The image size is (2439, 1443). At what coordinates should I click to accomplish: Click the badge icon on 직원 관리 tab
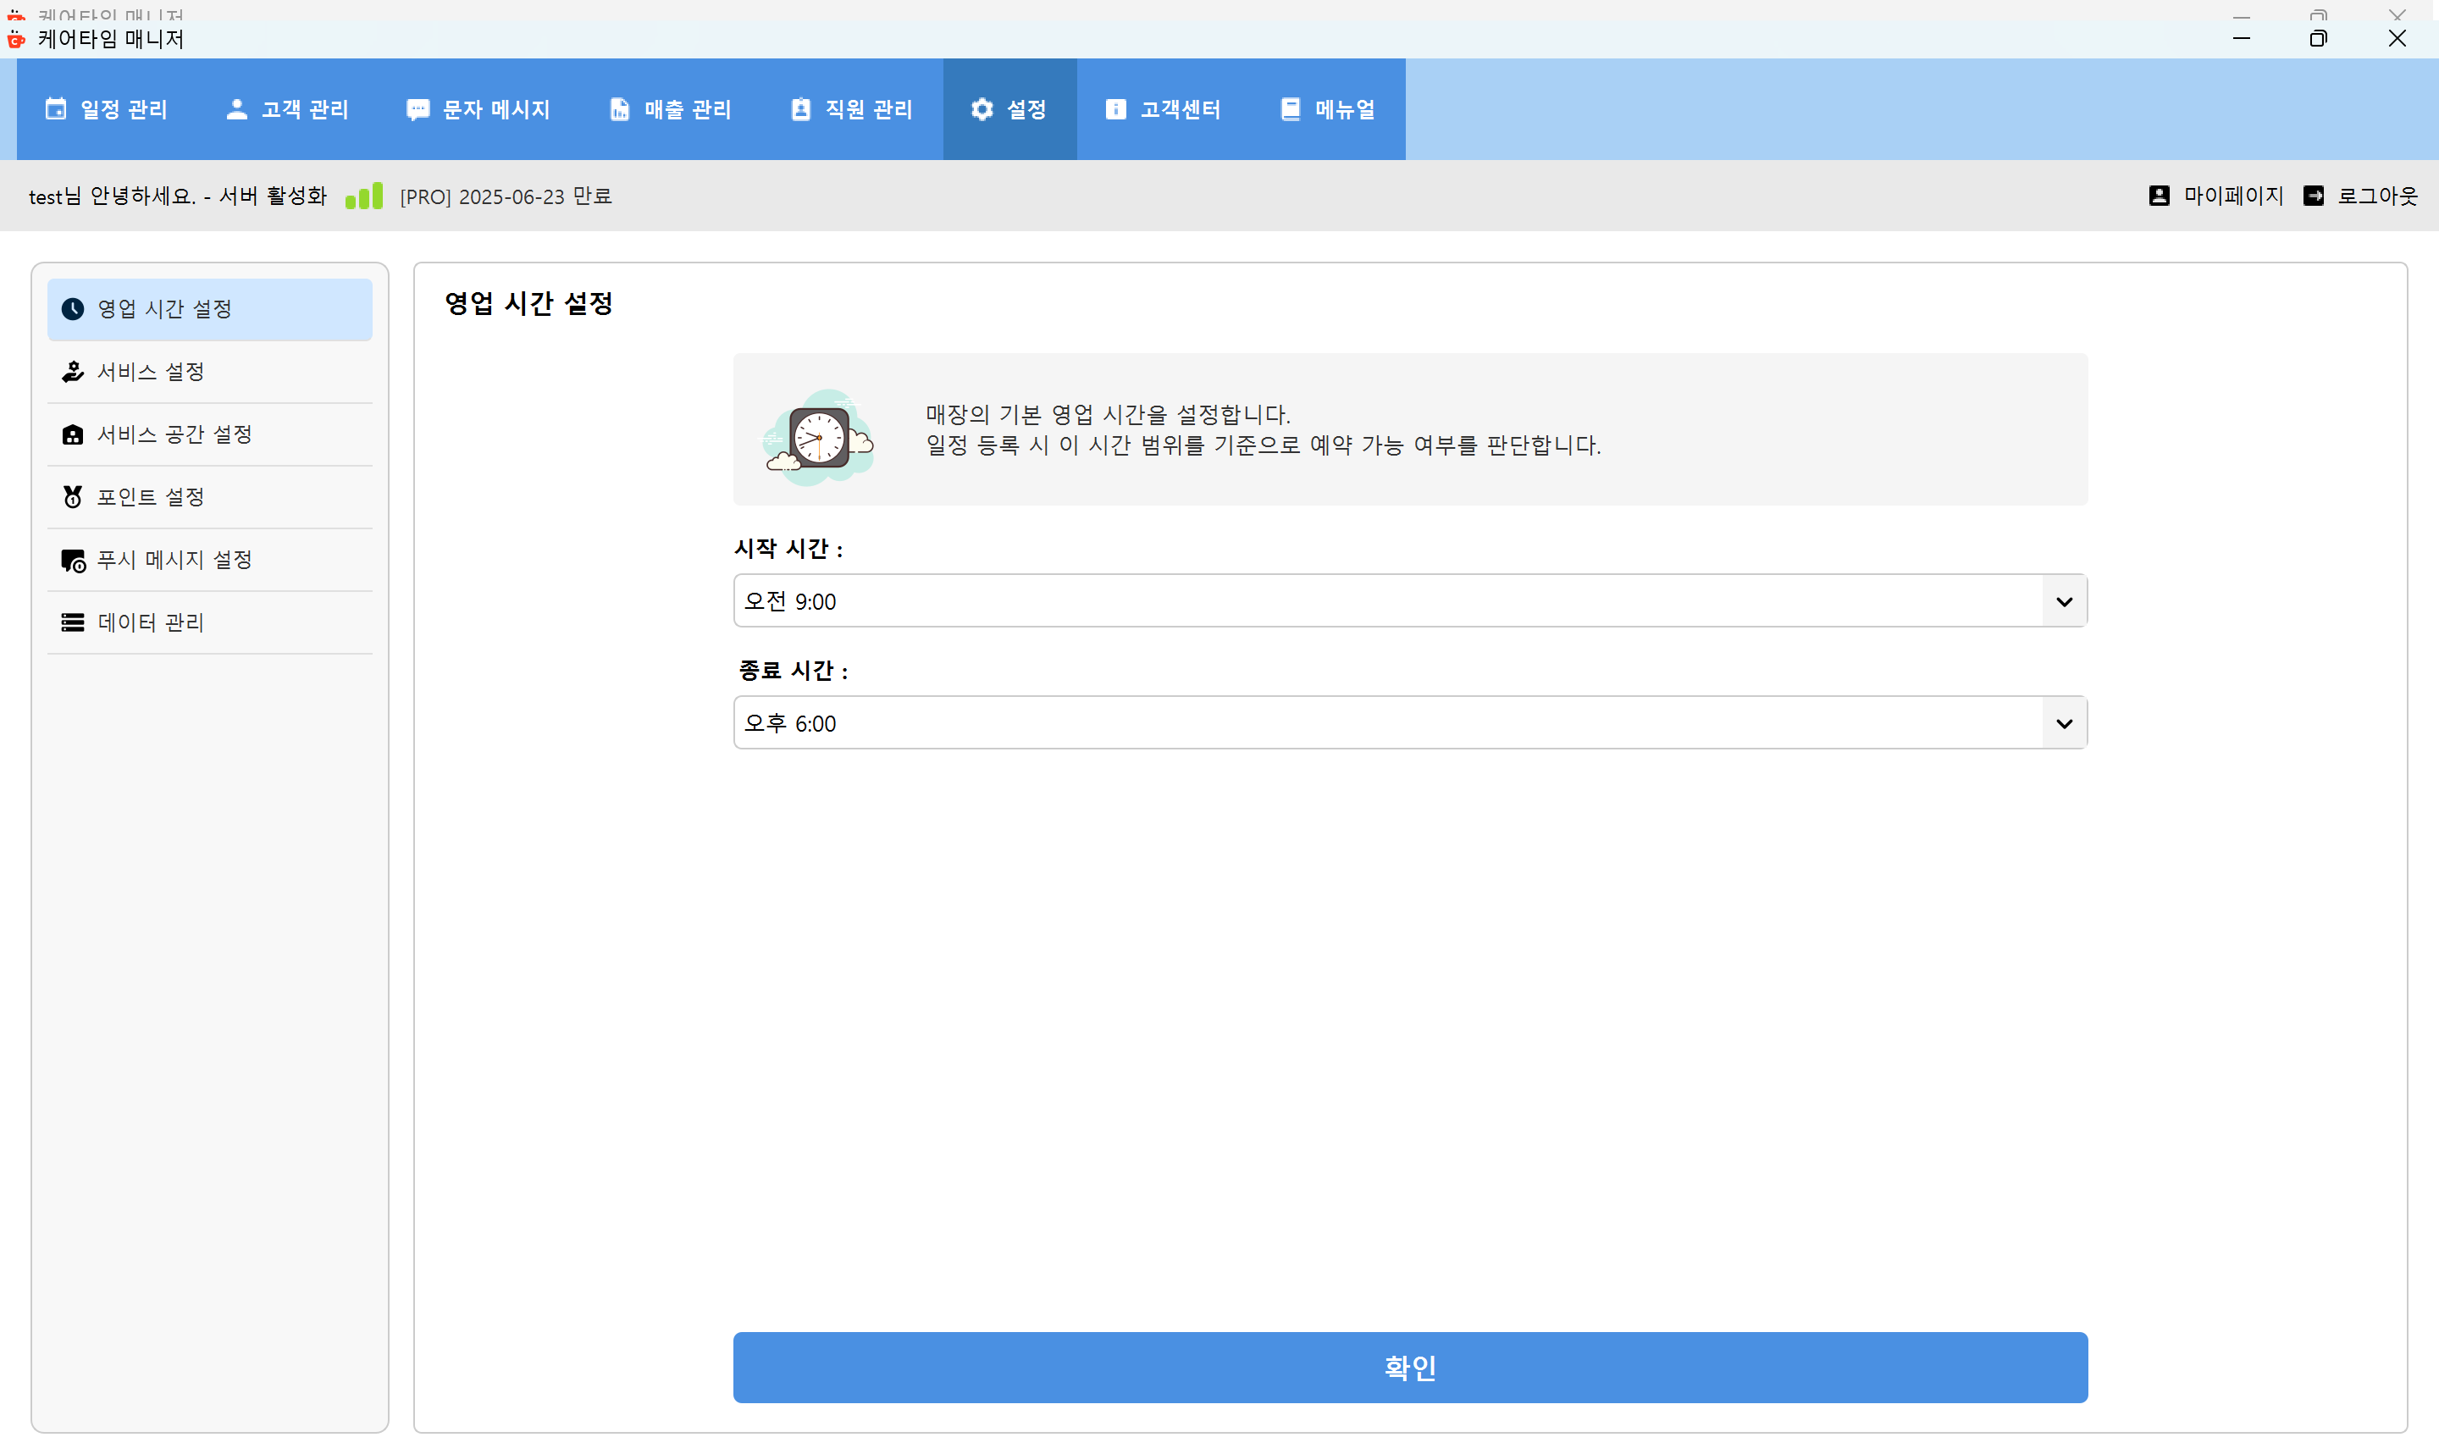tap(800, 109)
